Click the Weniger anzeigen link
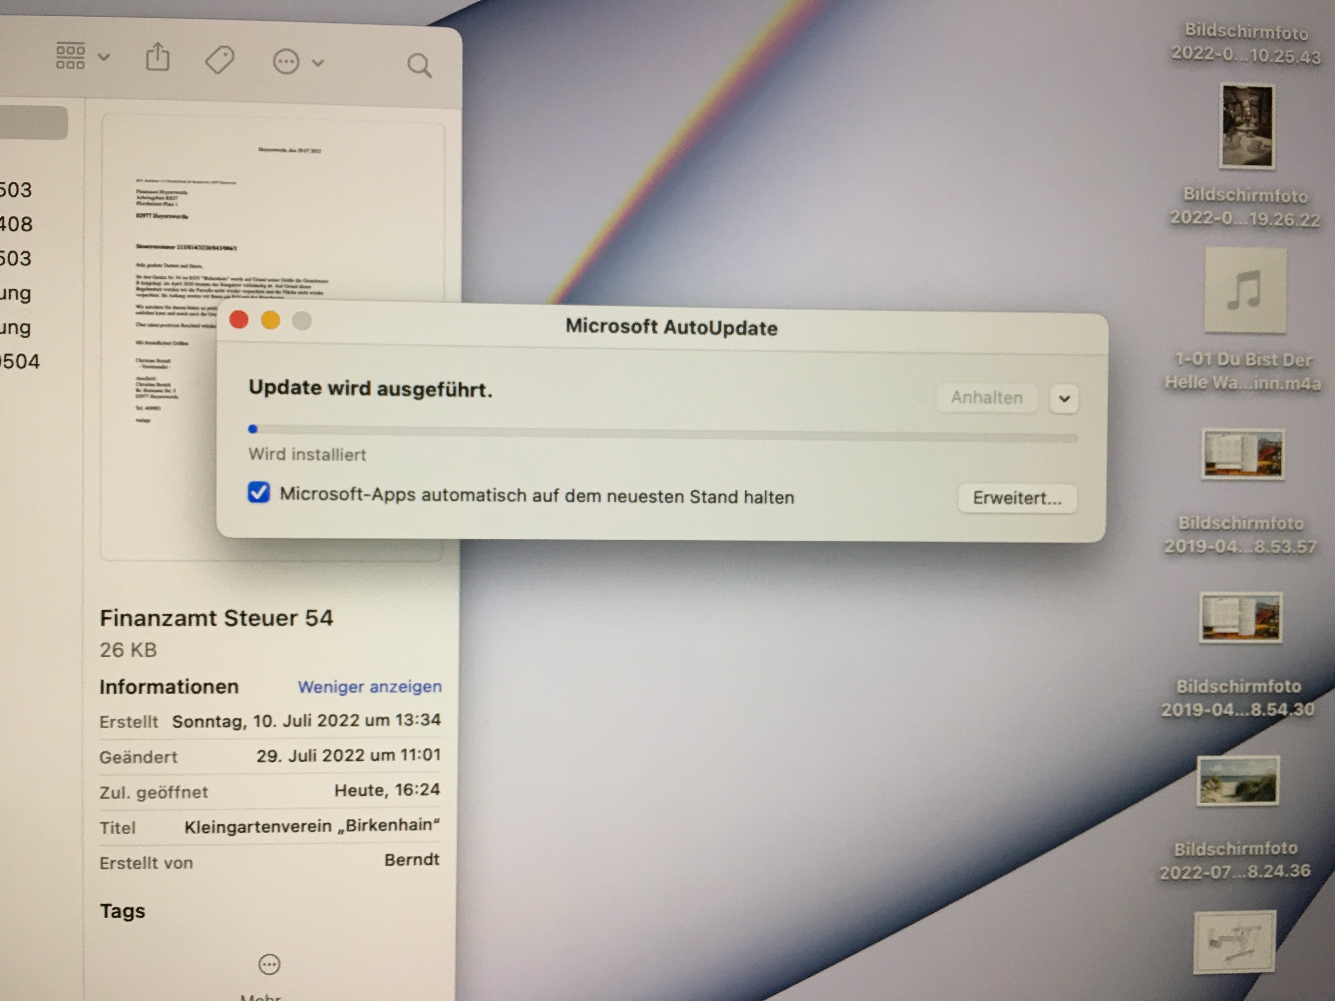 (370, 687)
